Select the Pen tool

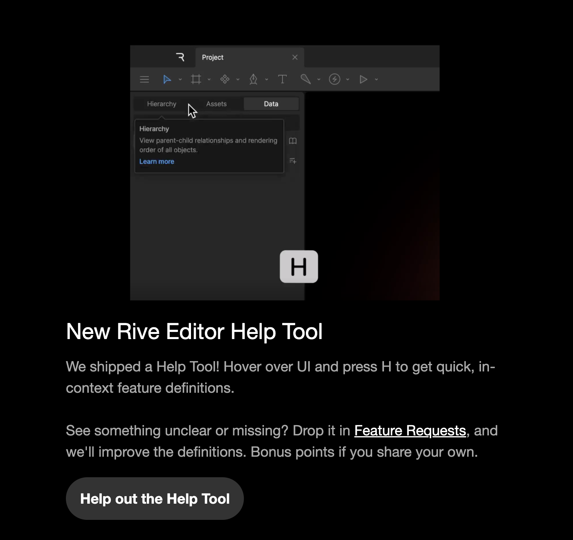(x=253, y=79)
